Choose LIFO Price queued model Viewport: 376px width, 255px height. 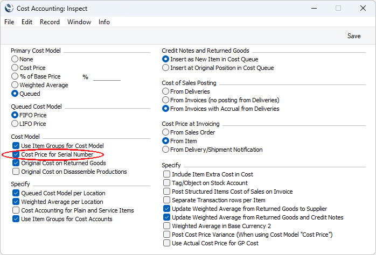[15, 124]
